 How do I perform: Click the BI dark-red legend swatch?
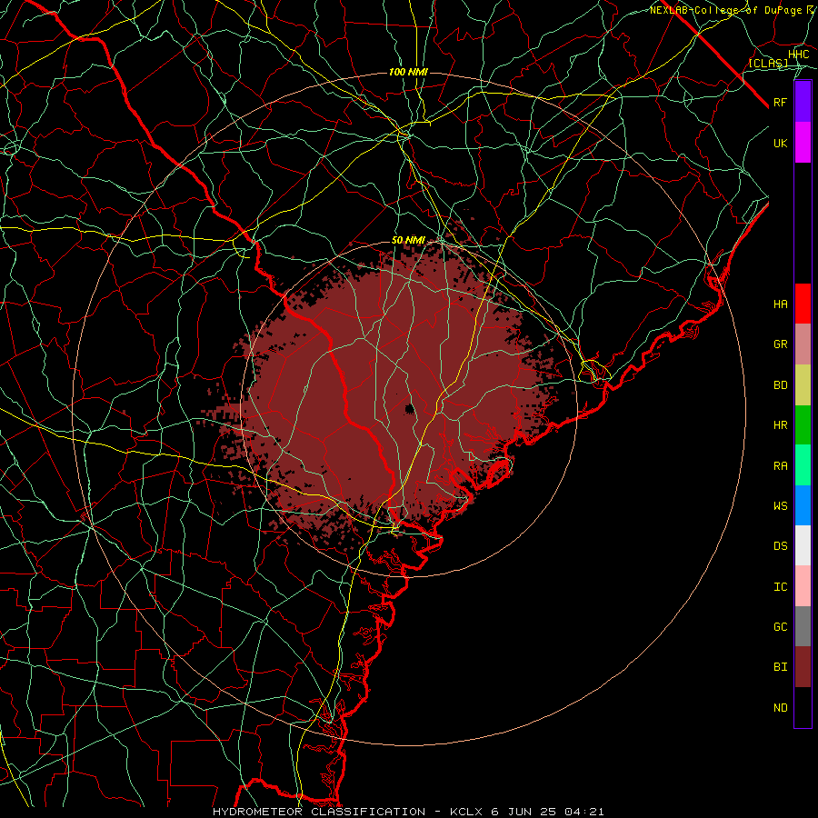[x=803, y=667]
